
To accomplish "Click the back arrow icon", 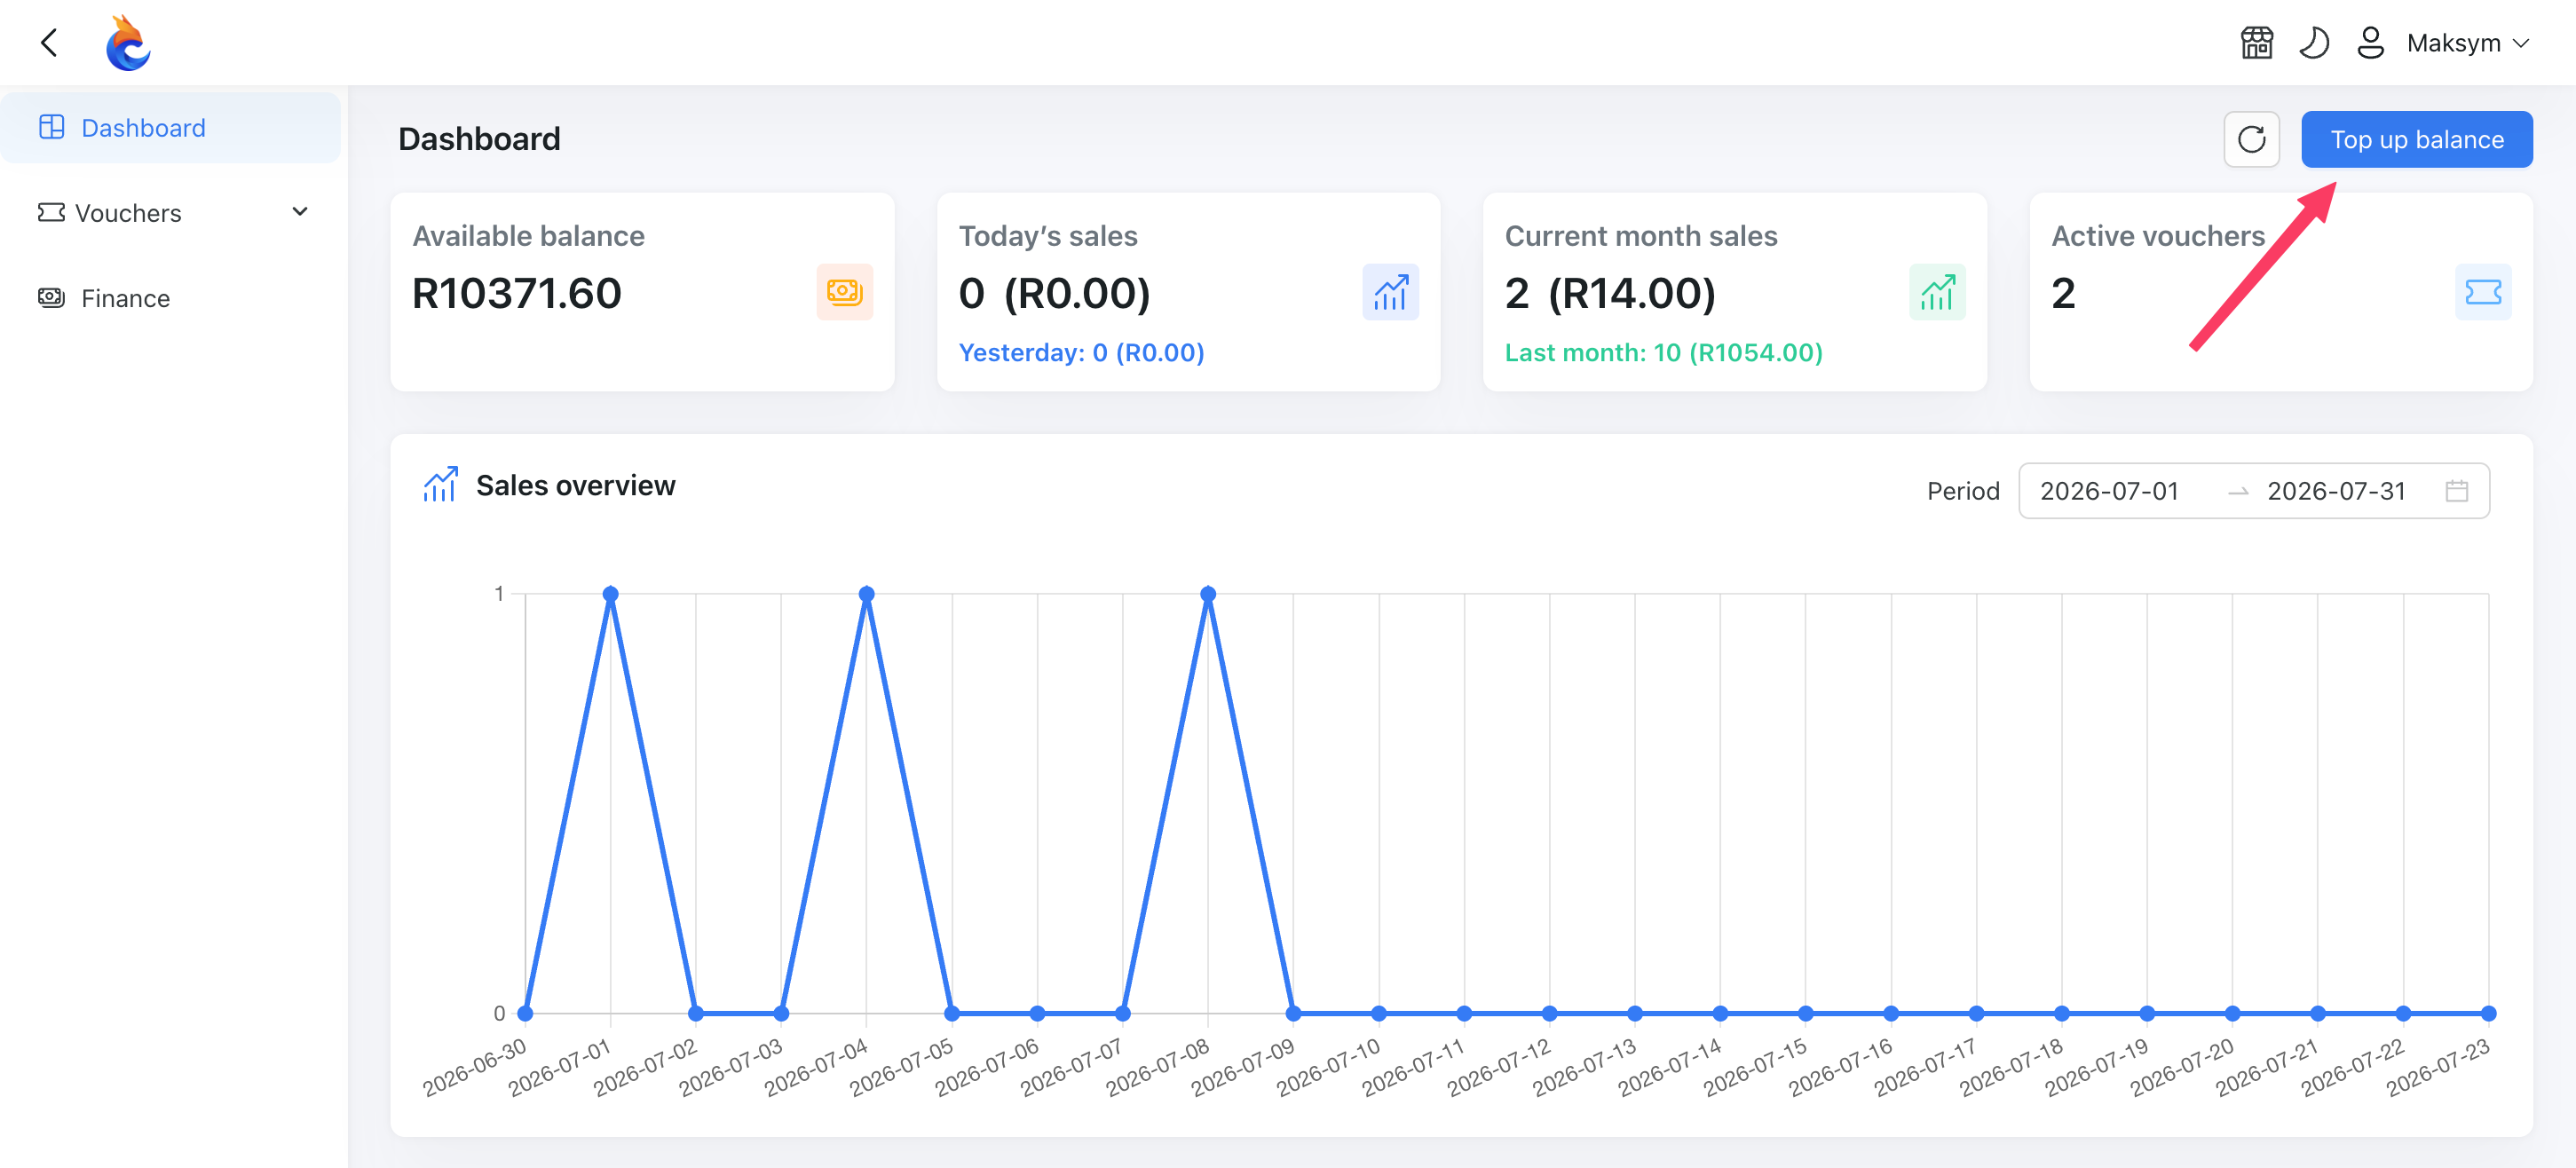I will (49, 43).
